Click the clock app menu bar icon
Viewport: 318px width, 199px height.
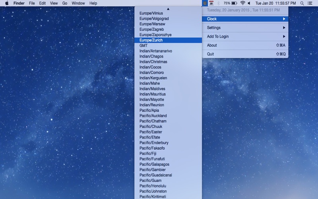point(205,3)
